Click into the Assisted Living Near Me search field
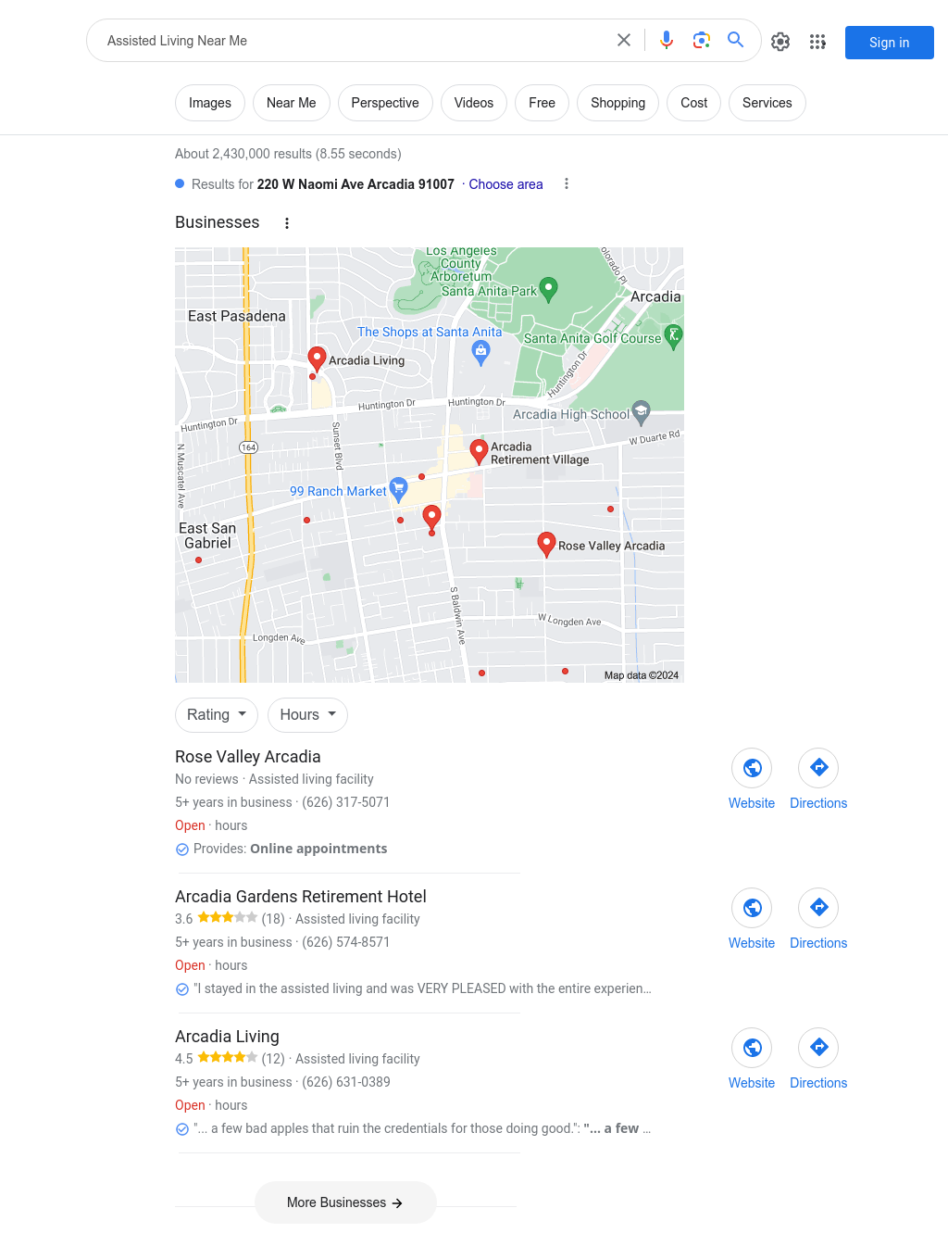Viewport: 948px width, 1246px height. coord(352,41)
